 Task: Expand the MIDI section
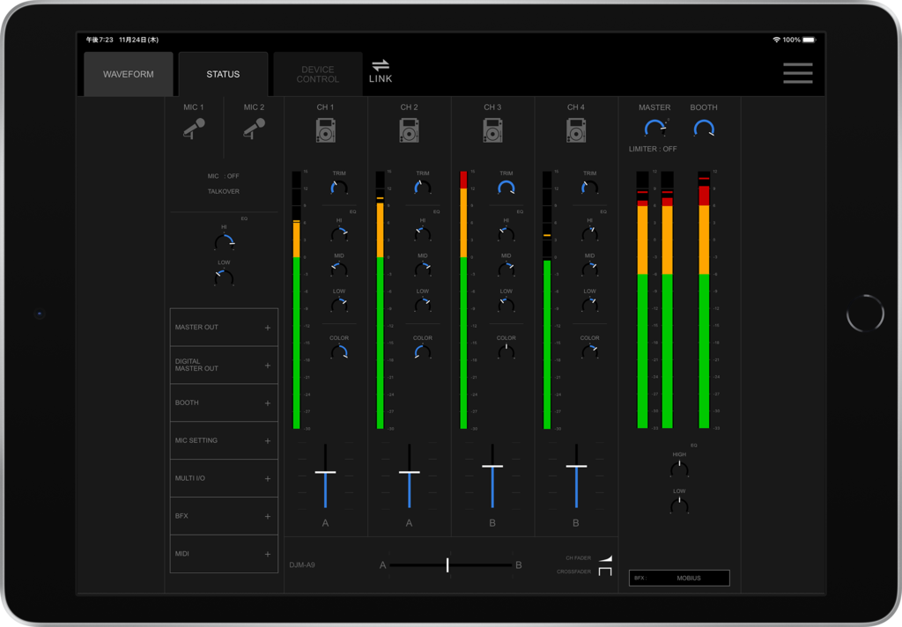(224, 554)
